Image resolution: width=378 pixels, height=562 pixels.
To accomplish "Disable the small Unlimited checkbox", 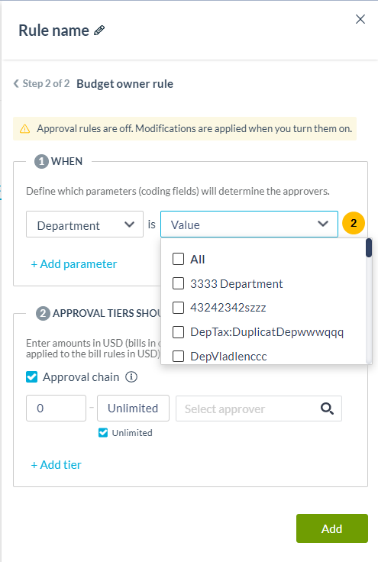I will click(x=103, y=433).
